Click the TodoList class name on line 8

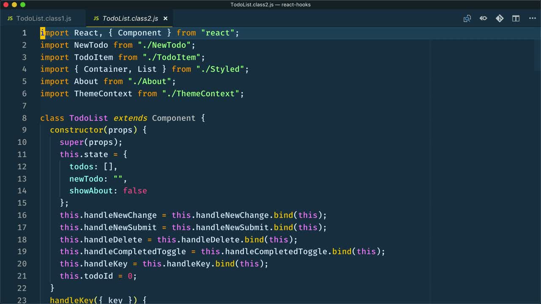[x=88, y=118]
